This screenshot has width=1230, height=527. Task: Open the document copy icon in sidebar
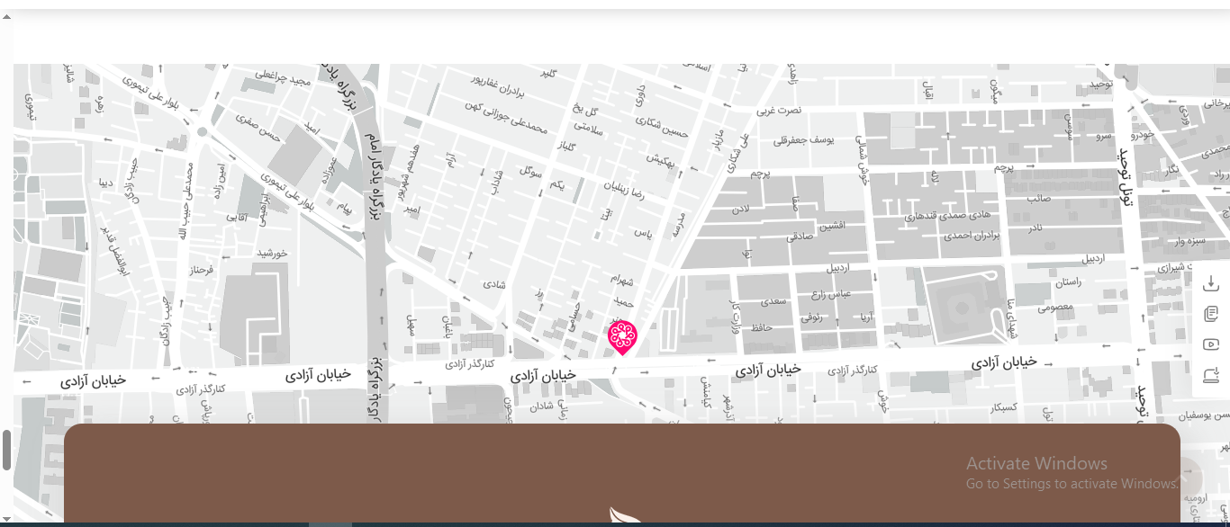pos(1211,314)
